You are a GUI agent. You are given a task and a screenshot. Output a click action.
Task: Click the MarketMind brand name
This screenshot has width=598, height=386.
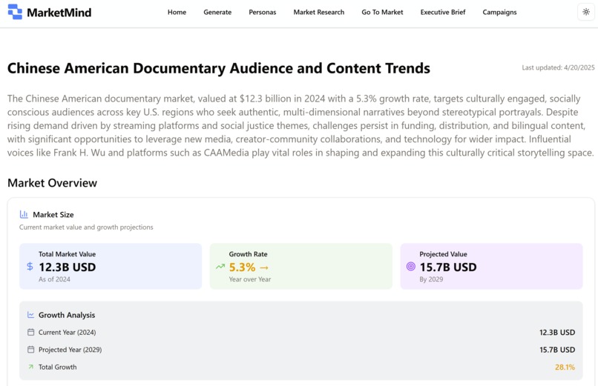[x=59, y=13]
